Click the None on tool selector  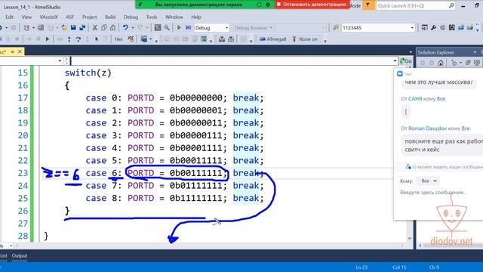[x=305, y=39]
